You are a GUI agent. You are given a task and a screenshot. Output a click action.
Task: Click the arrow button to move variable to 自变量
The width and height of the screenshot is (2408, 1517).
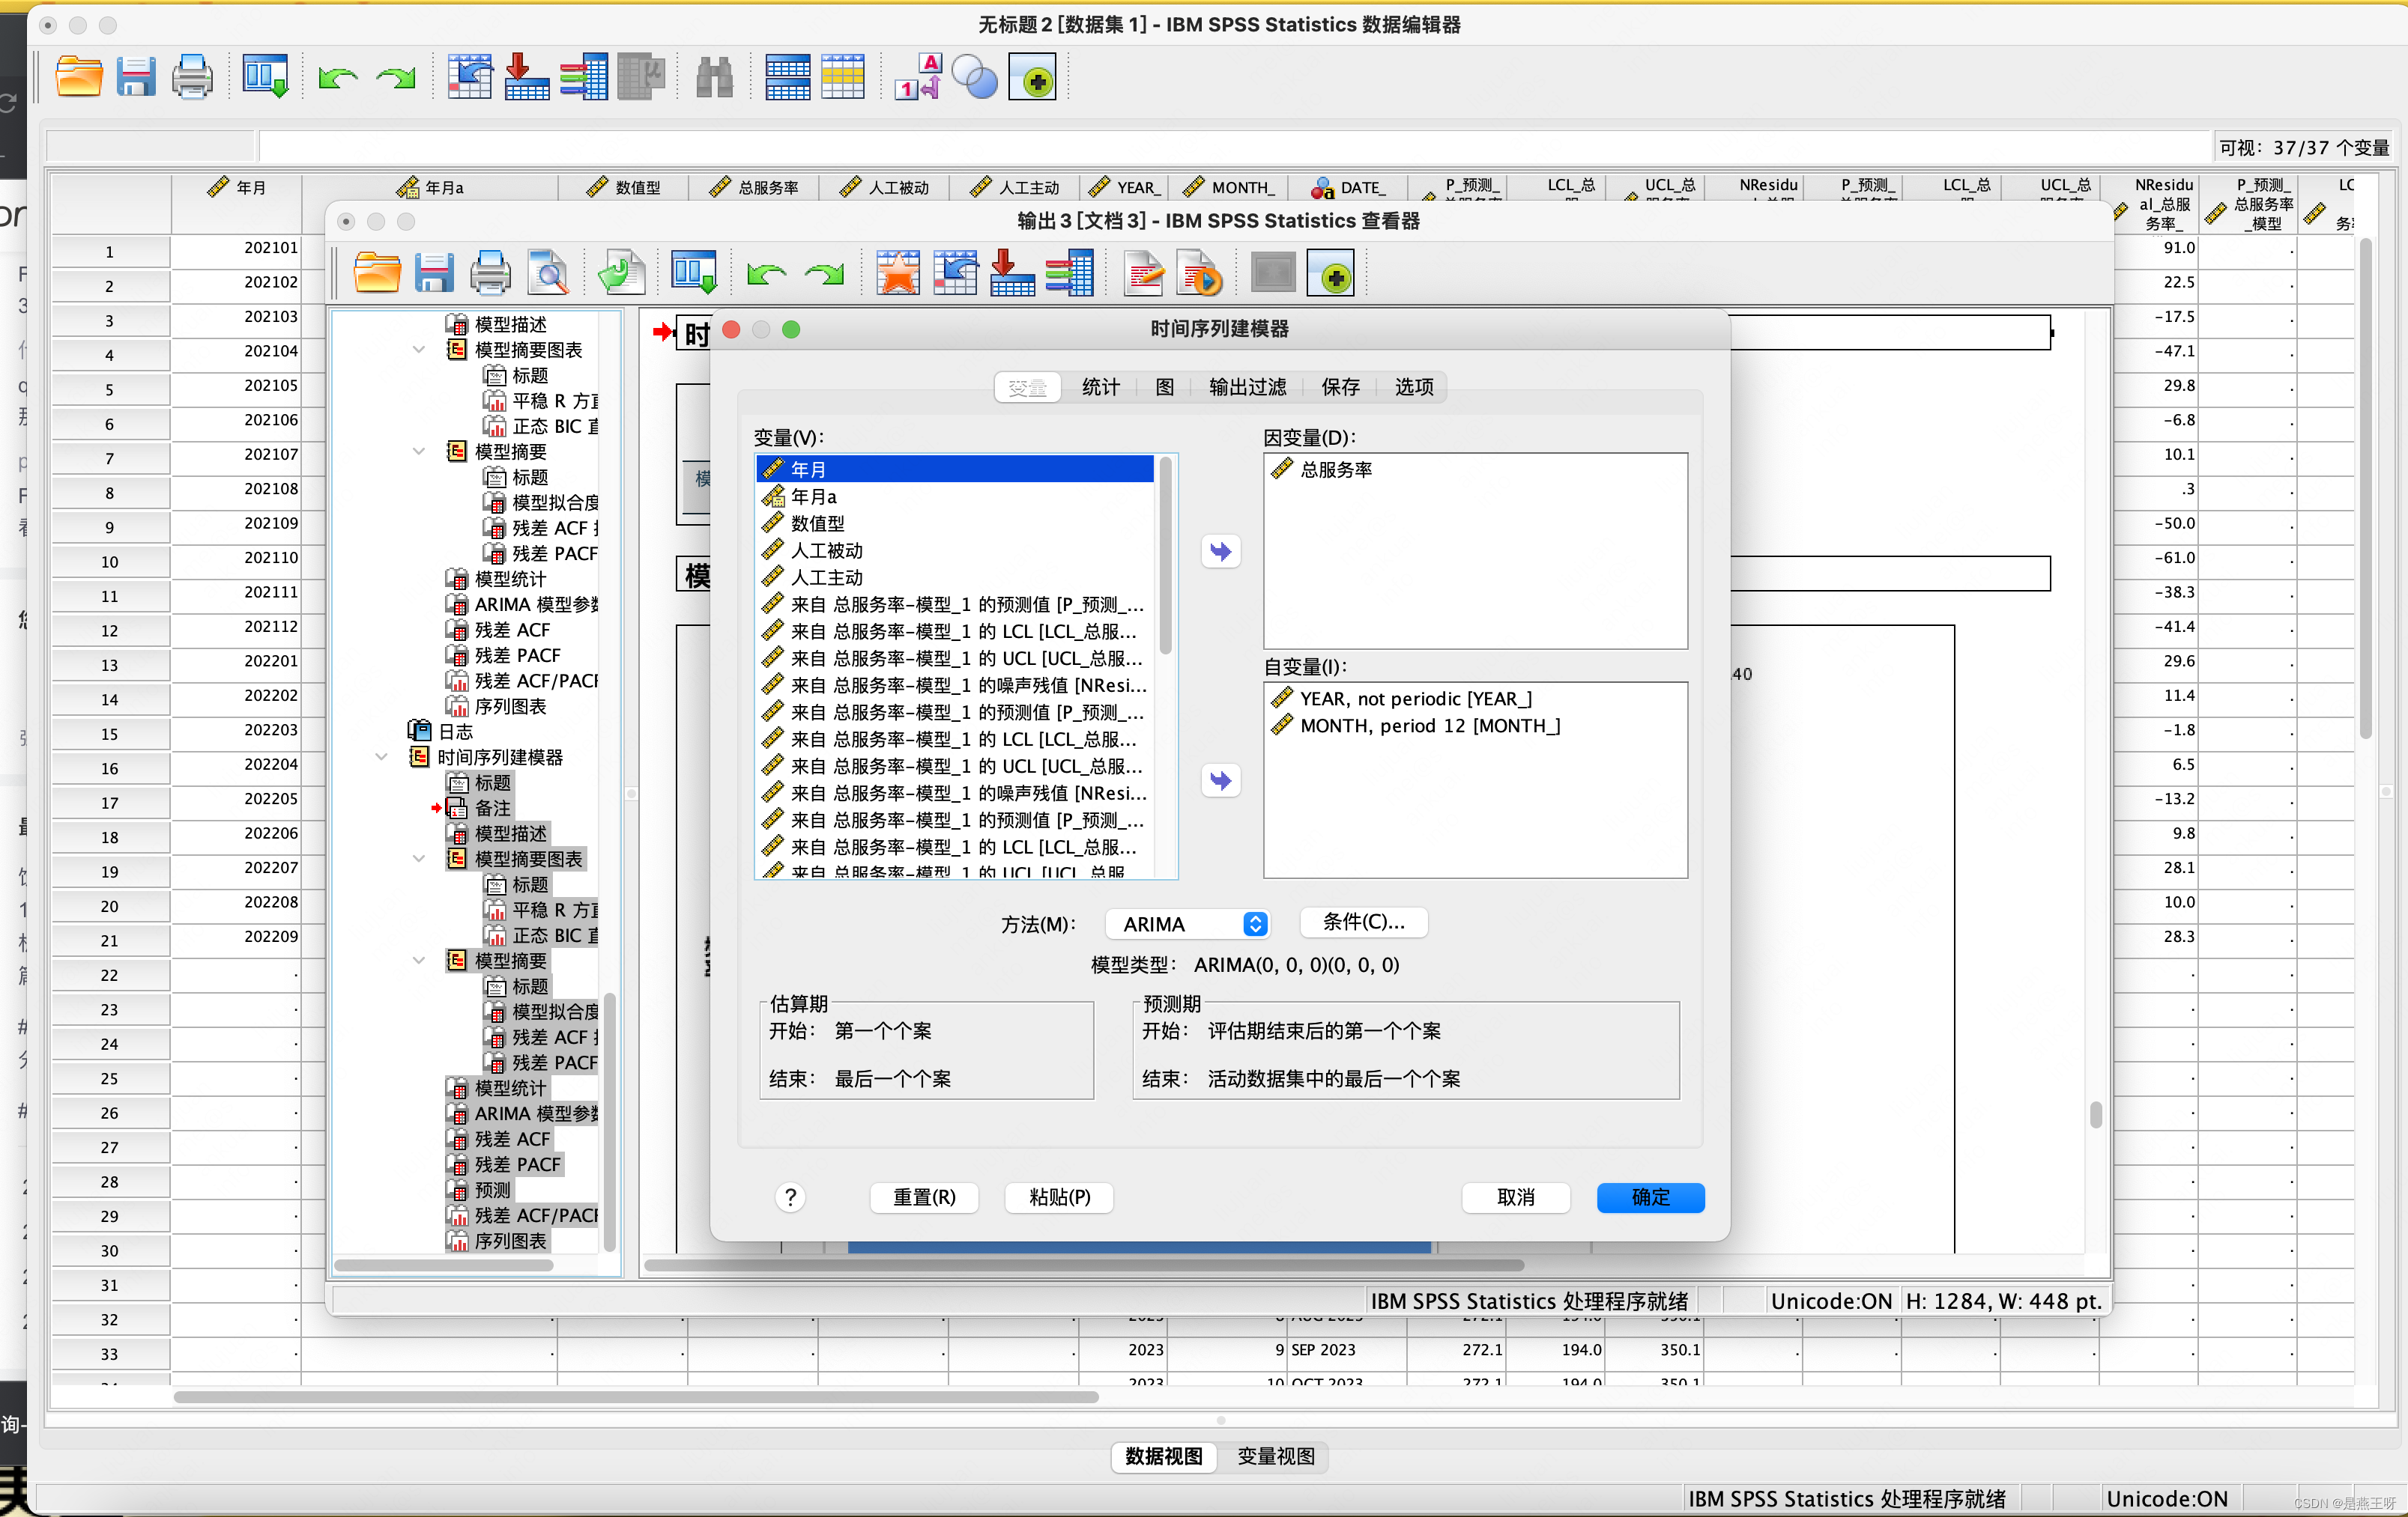(1220, 779)
